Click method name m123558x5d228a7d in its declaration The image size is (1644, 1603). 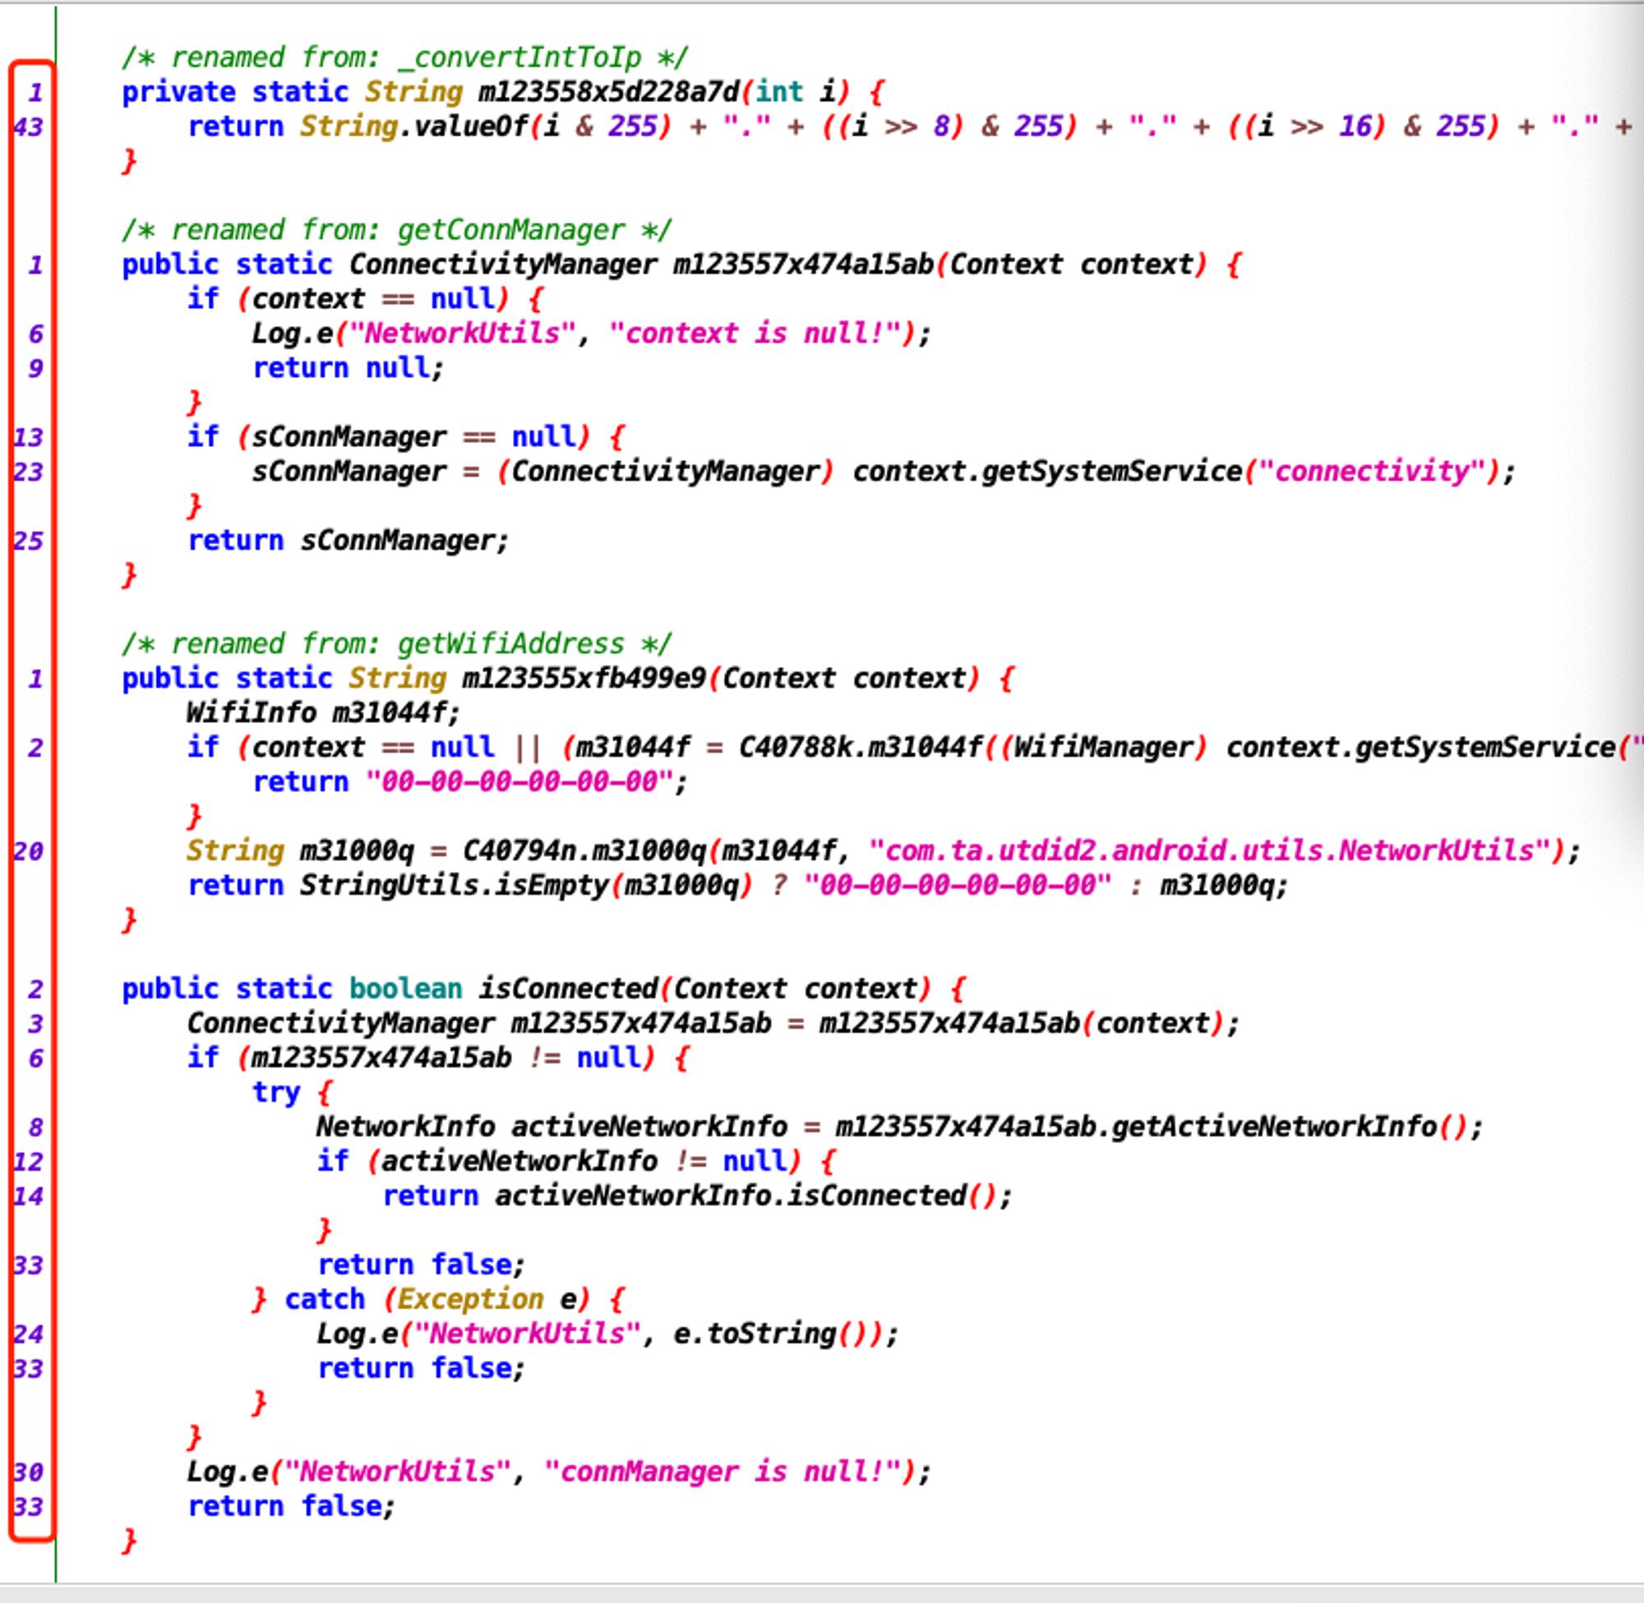point(609,92)
